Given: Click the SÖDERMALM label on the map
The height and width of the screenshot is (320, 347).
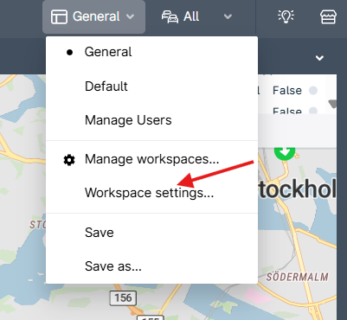Looking at the screenshot, I should (x=297, y=277).
